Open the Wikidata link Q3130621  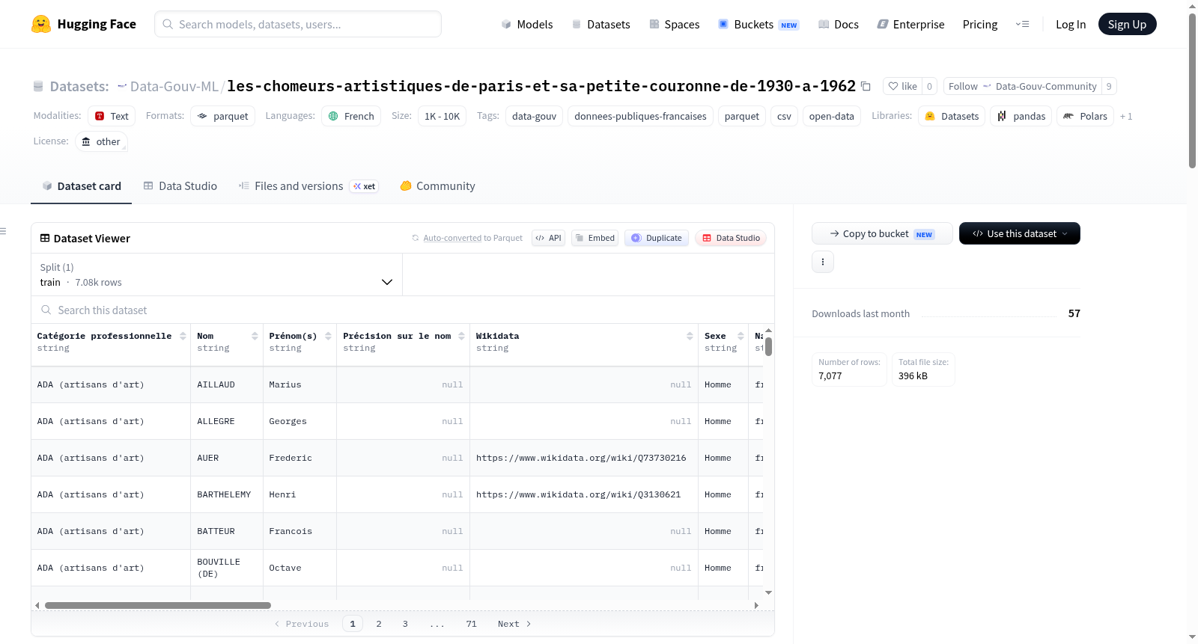(578, 494)
